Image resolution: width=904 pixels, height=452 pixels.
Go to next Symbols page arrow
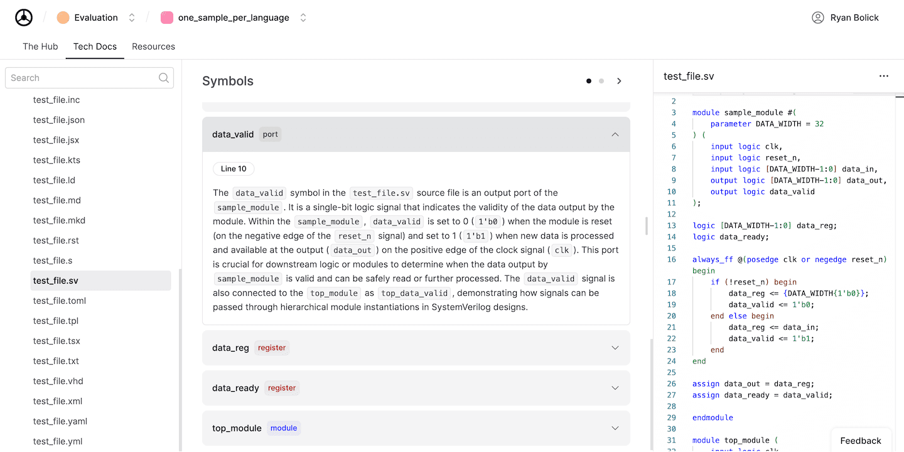[619, 81]
